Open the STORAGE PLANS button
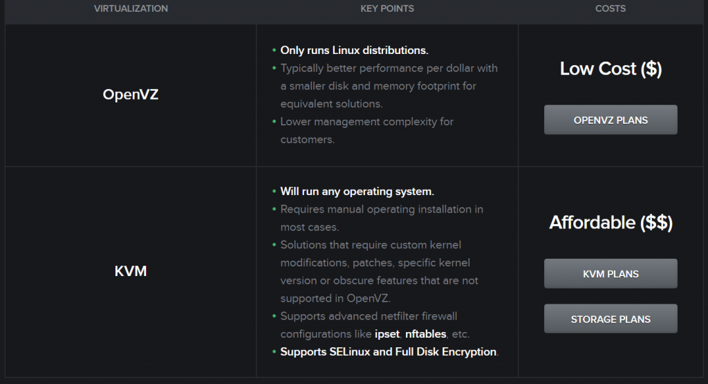This screenshot has height=384, width=708. pos(611,319)
